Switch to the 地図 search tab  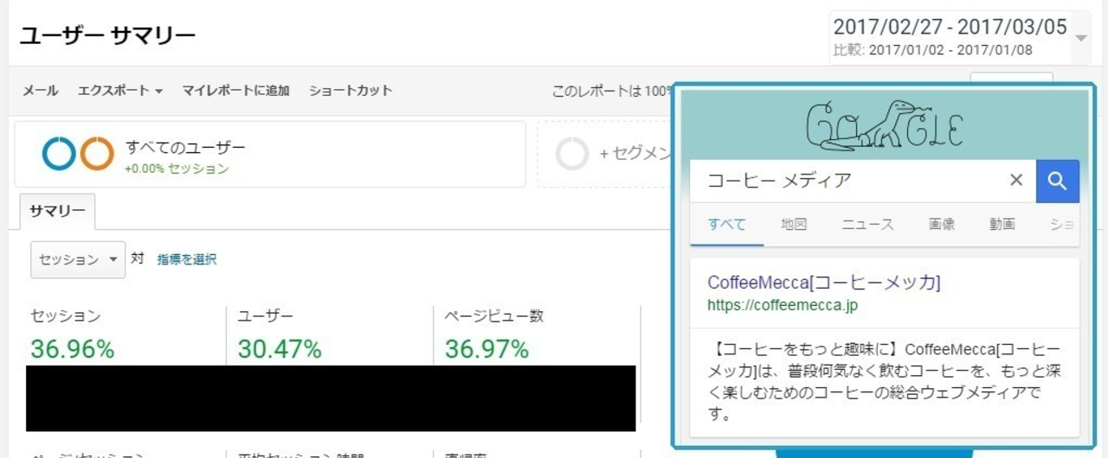click(x=794, y=224)
